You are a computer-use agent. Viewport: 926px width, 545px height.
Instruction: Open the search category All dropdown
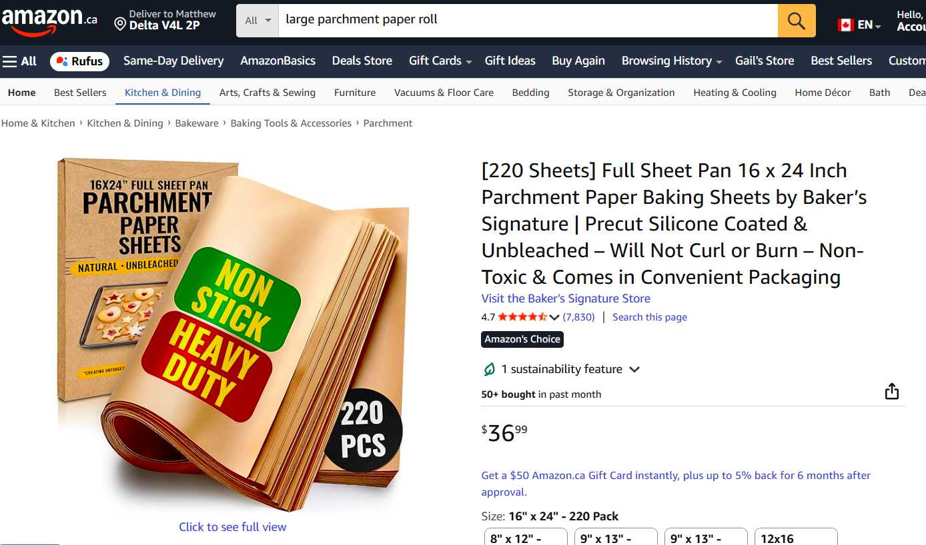(x=258, y=21)
